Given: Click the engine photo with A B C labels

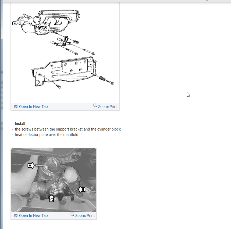Looking at the screenshot, I should point(54,180).
